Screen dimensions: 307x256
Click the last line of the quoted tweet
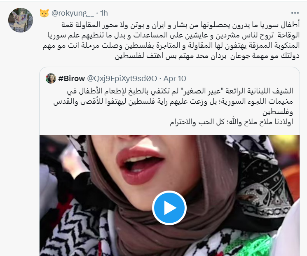[x=231, y=122]
